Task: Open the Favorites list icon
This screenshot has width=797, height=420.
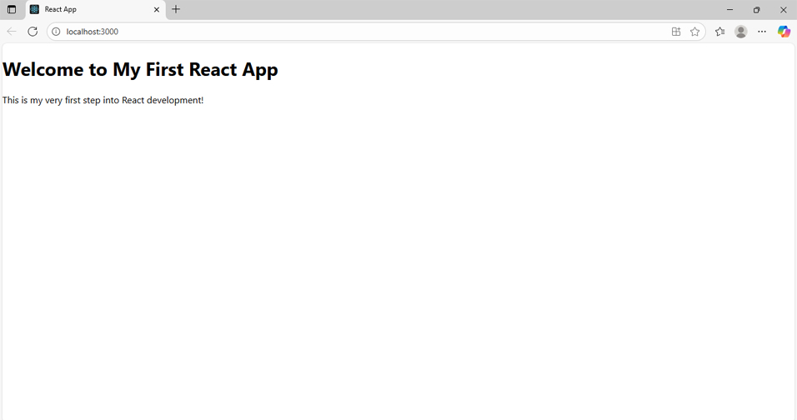Action: [719, 32]
